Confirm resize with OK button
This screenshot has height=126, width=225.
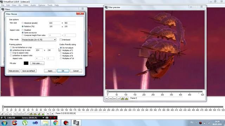pos(63,71)
